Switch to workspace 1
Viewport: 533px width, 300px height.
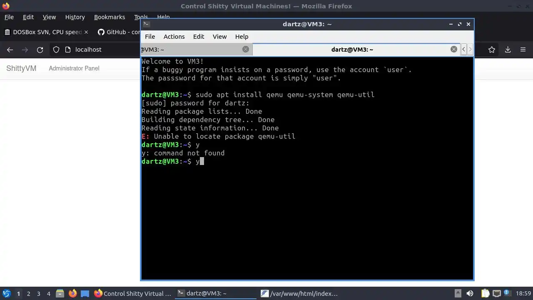coord(18,294)
